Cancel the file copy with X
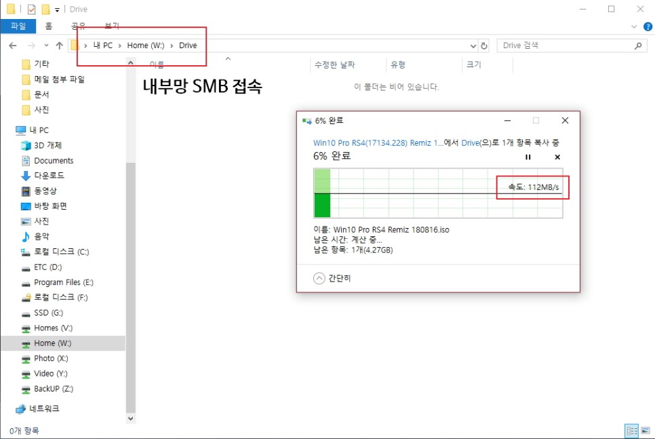655x439 pixels. (557, 157)
